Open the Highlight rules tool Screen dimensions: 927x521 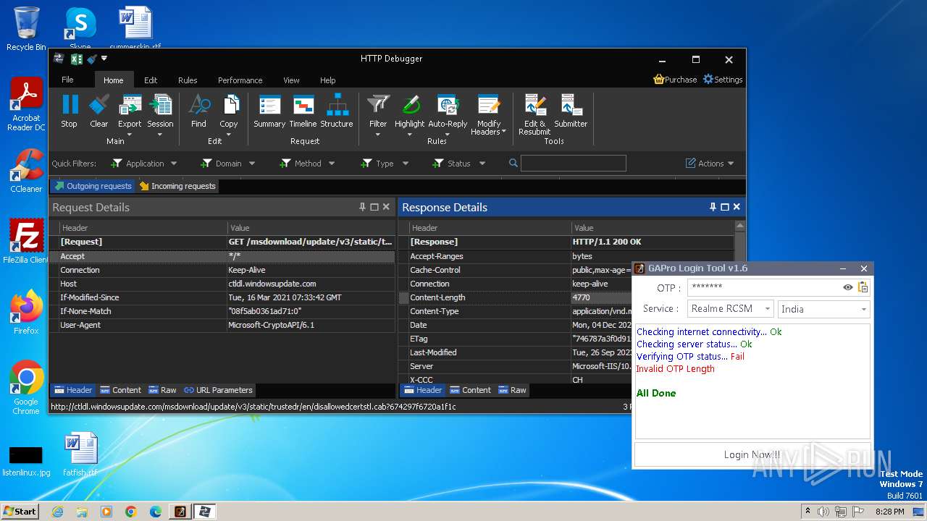(409, 114)
